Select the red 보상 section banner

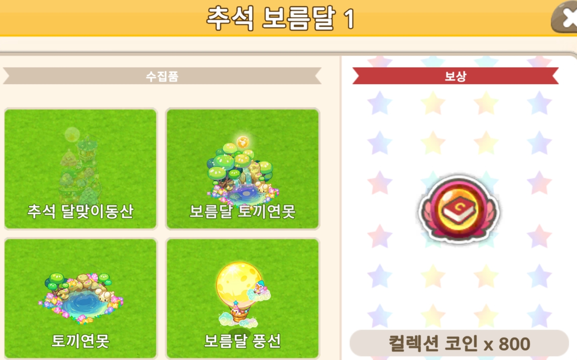point(455,76)
